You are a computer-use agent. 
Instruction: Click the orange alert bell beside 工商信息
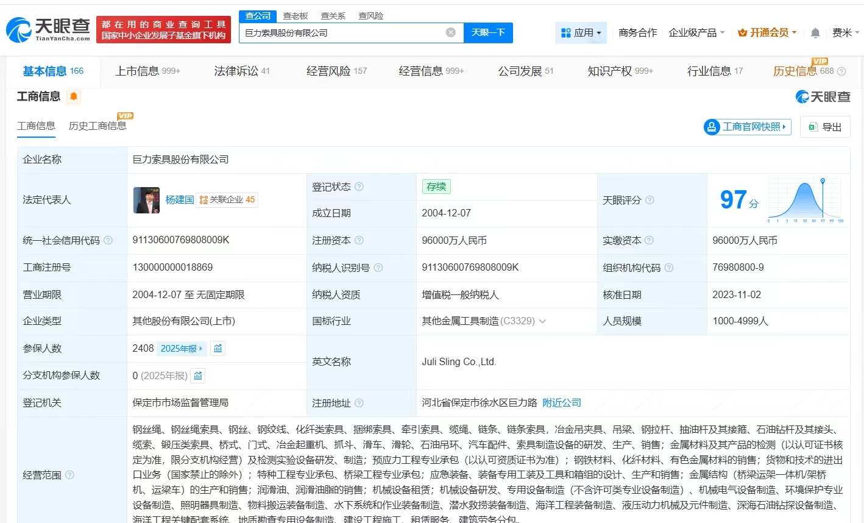tap(74, 96)
